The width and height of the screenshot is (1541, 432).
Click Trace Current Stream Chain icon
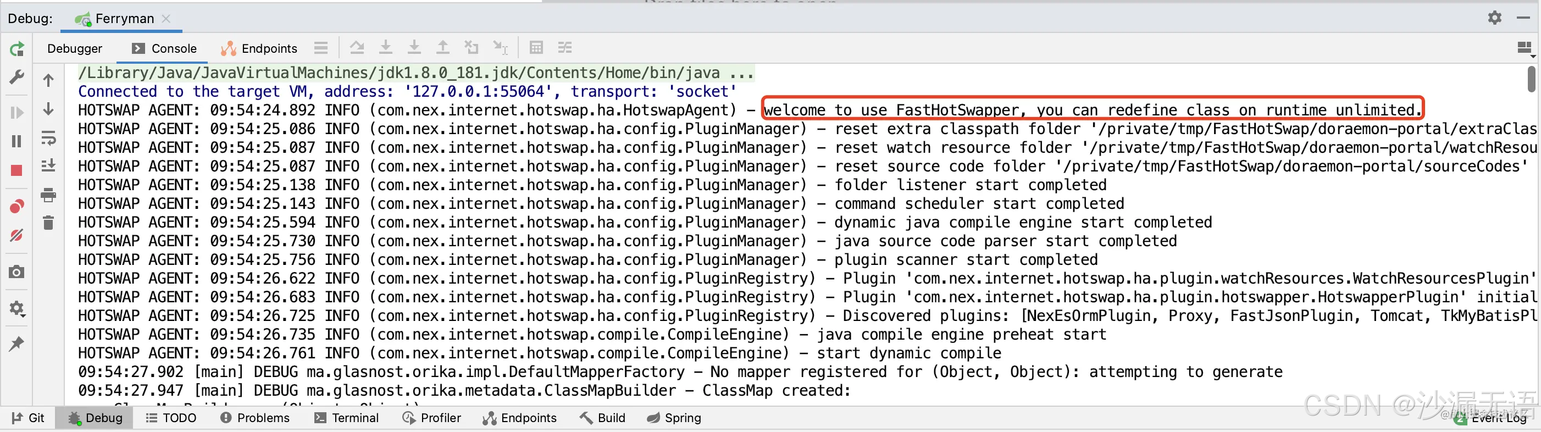tap(565, 47)
